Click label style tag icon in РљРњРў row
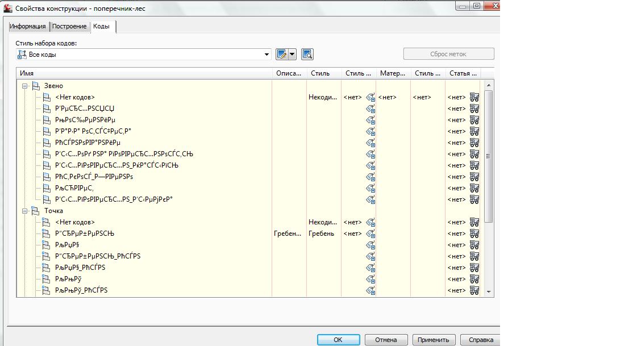The width and height of the screenshot is (637, 346). (x=370, y=280)
